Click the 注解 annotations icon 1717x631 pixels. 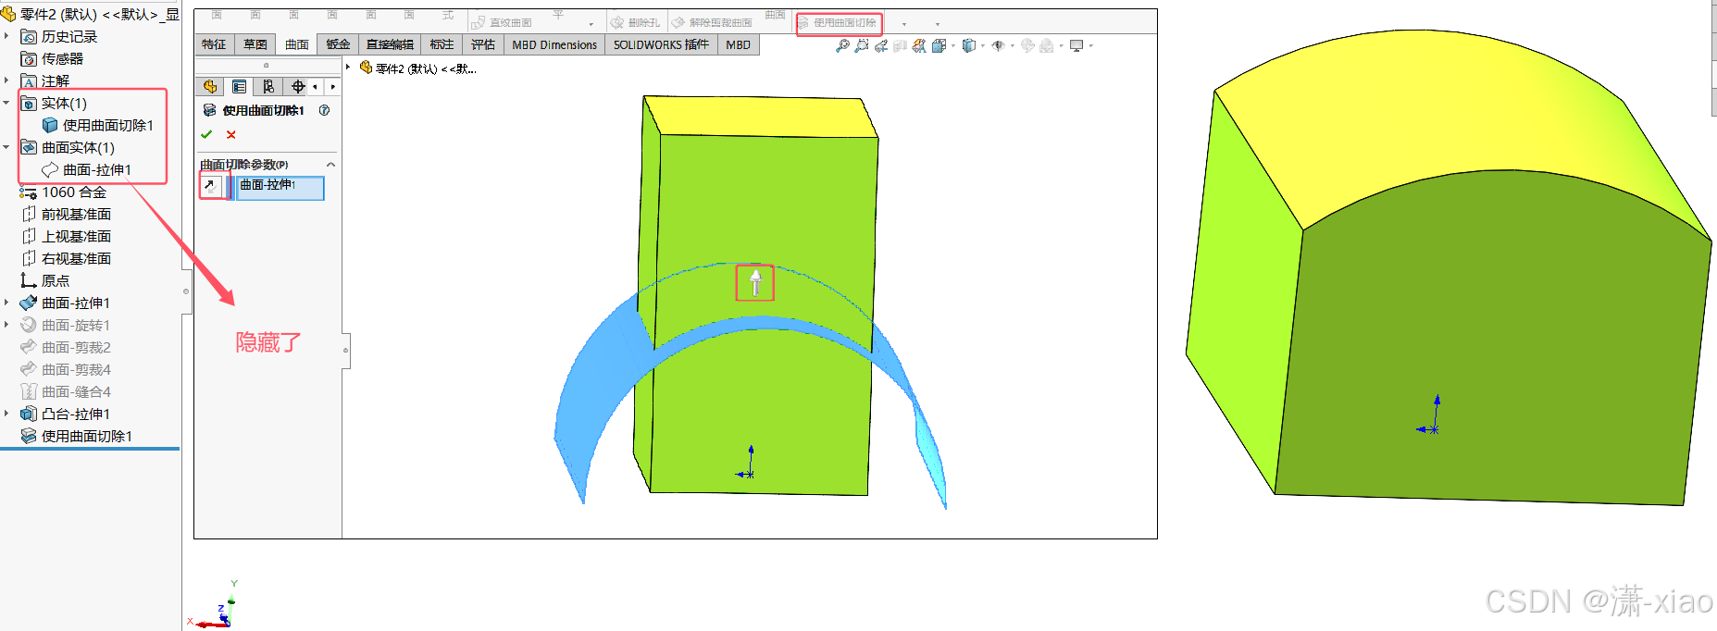(29, 81)
